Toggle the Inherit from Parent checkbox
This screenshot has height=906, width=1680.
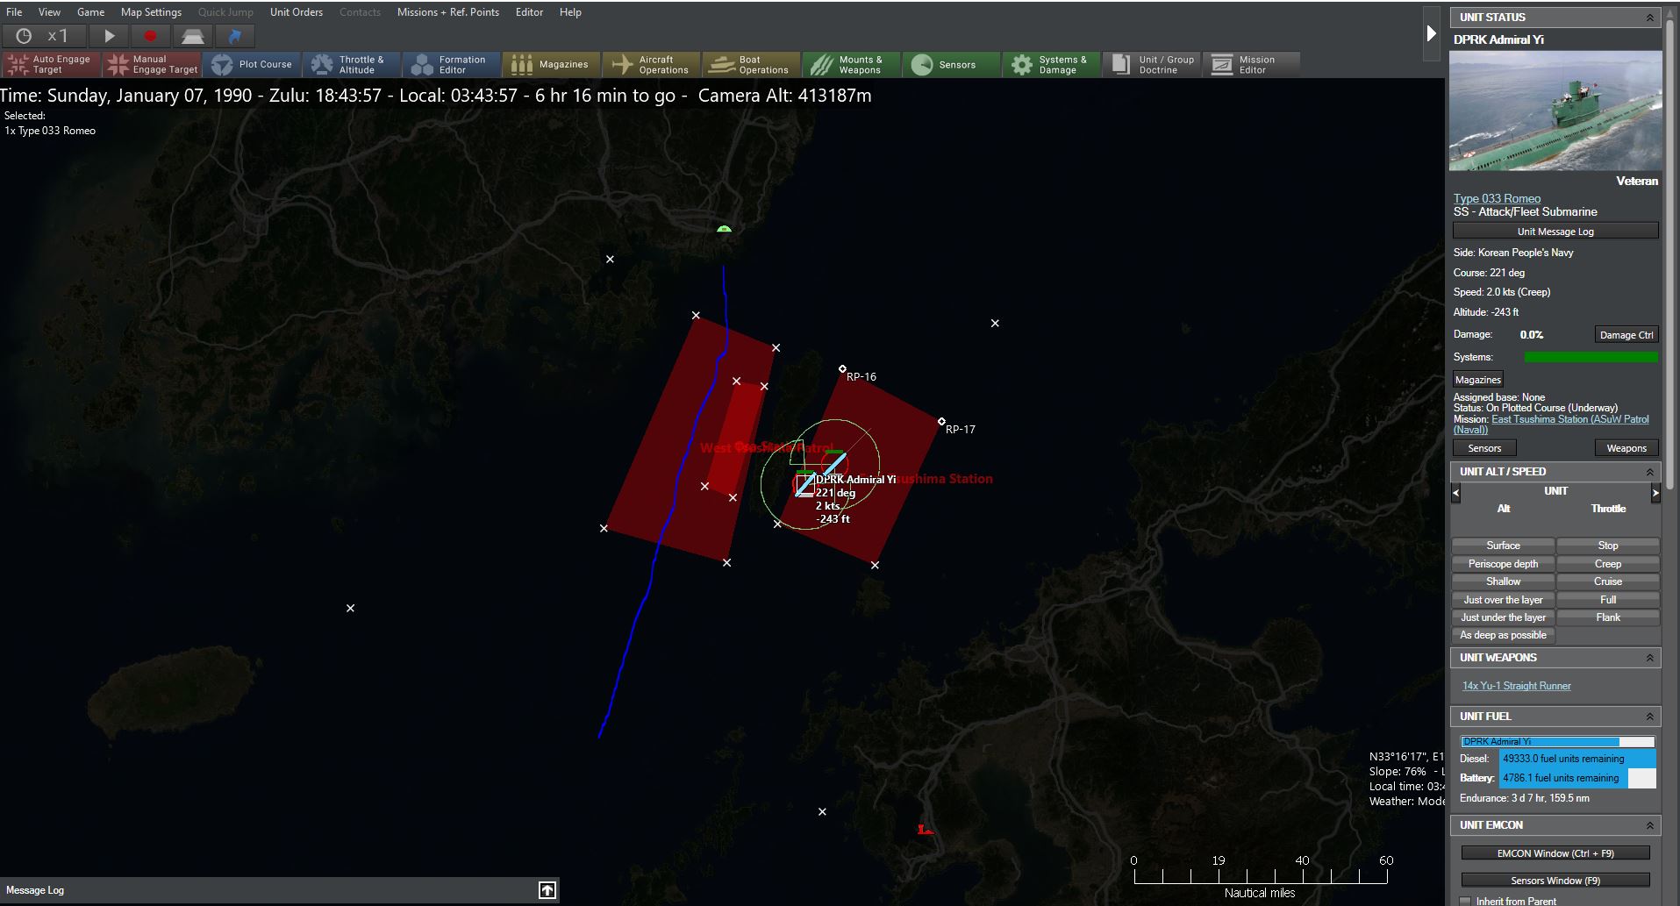(1465, 901)
